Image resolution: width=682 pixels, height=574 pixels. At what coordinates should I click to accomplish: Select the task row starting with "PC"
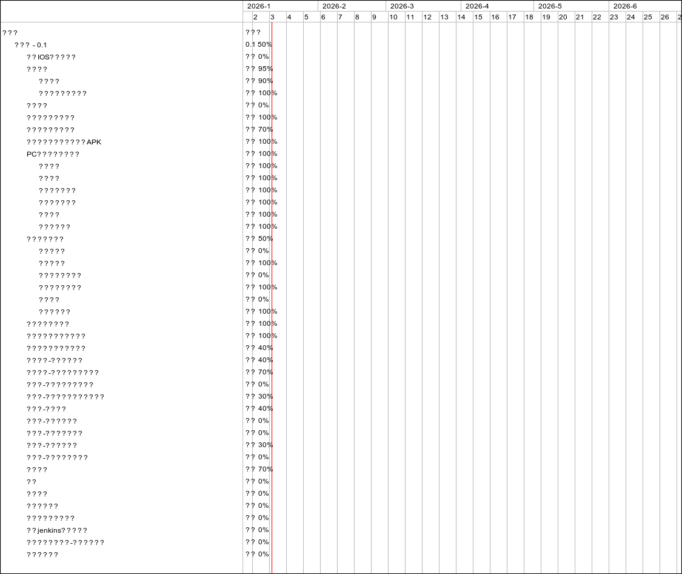tap(53, 154)
